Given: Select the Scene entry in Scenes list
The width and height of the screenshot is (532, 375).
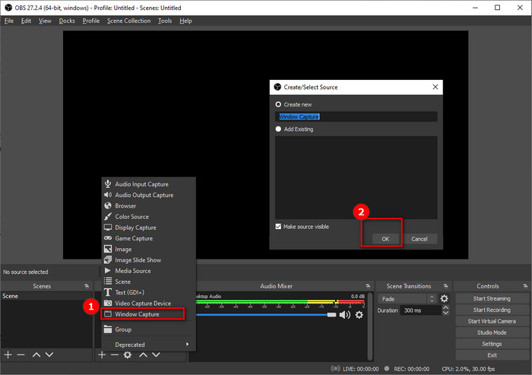Looking at the screenshot, I should [x=46, y=296].
